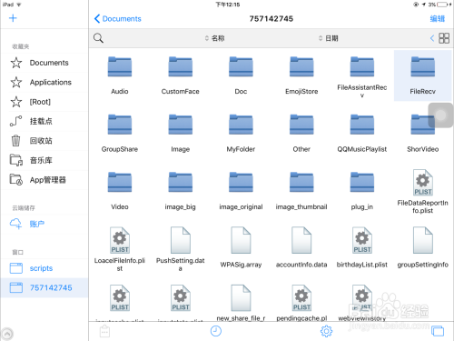This screenshot has width=454, height=341.
Task: Tap the battery indicator in status bar
Action: click(x=443, y=5)
